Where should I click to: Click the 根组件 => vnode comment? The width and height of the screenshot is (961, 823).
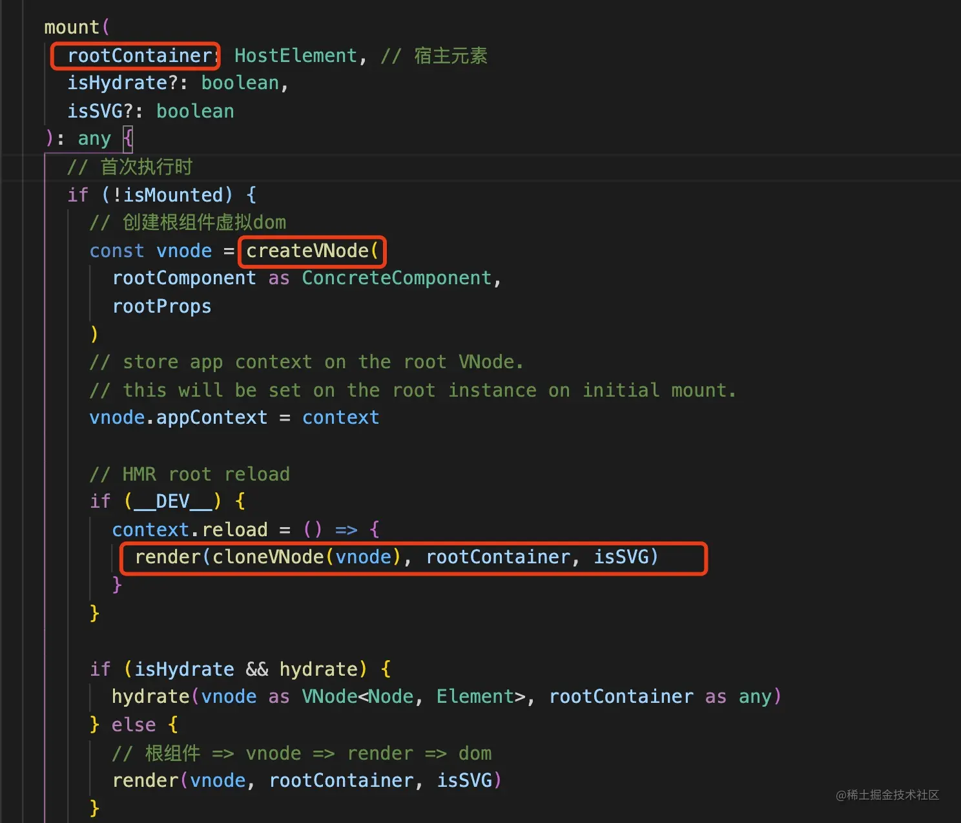(x=302, y=753)
